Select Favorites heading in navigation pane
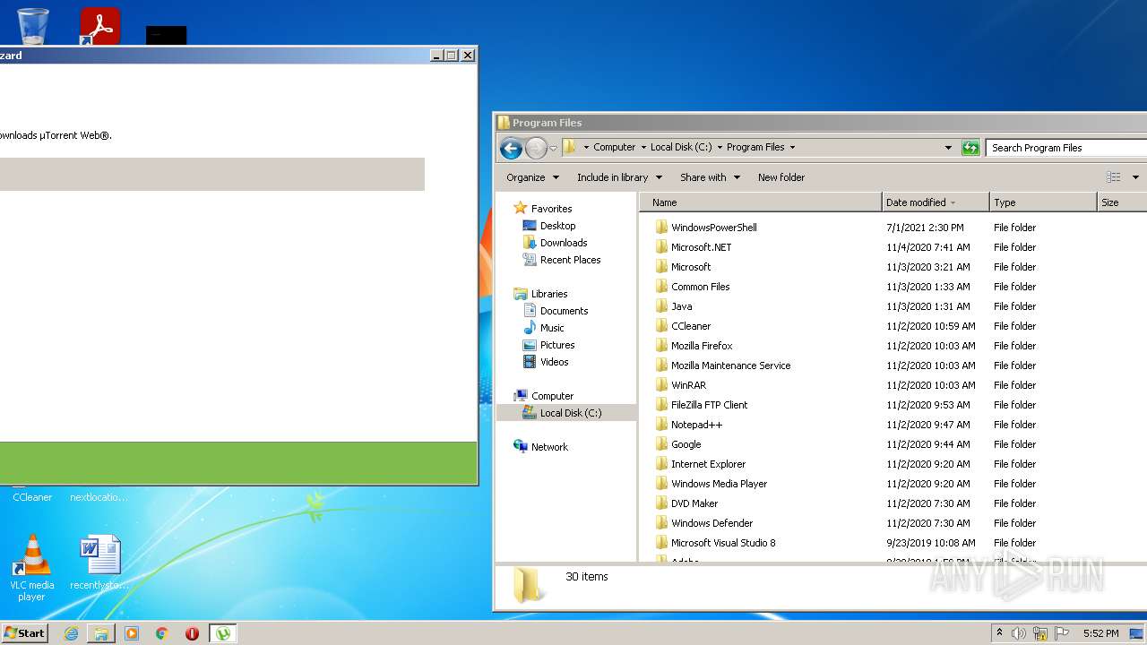The height and width of the screenshot is (645, 1147). point(551,209)
